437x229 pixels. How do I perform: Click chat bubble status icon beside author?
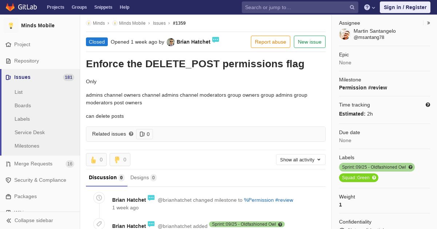pos(216,40)
